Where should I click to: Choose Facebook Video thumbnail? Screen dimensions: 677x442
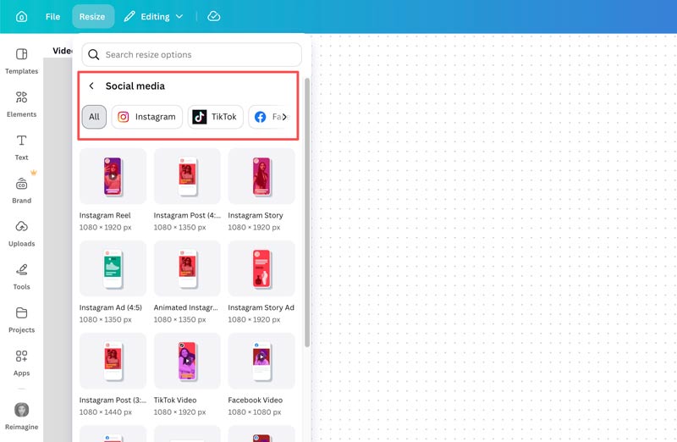pos(261,361)
